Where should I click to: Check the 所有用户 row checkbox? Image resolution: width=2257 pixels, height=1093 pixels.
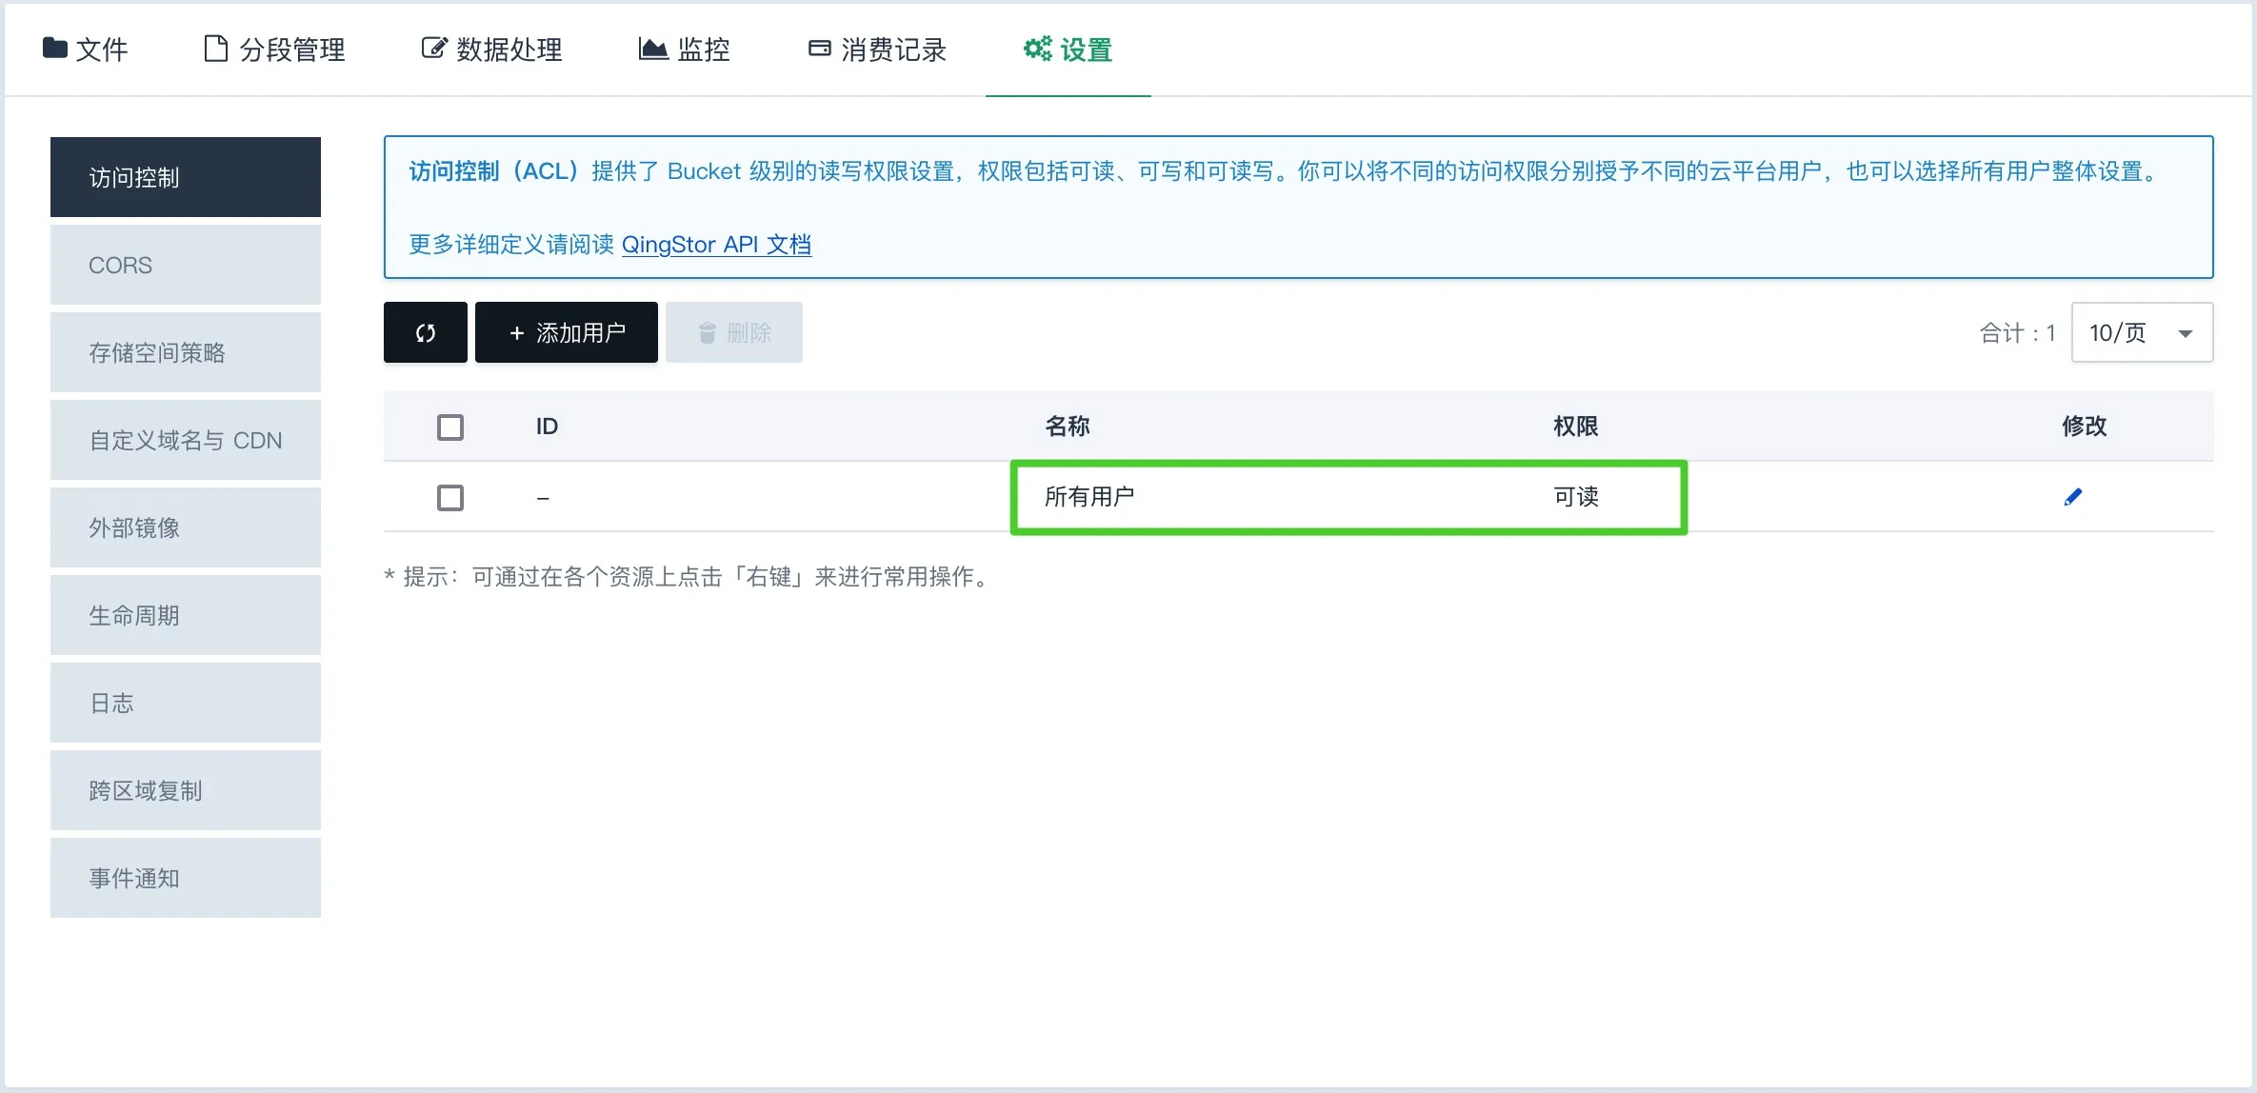tap(450, 497)
